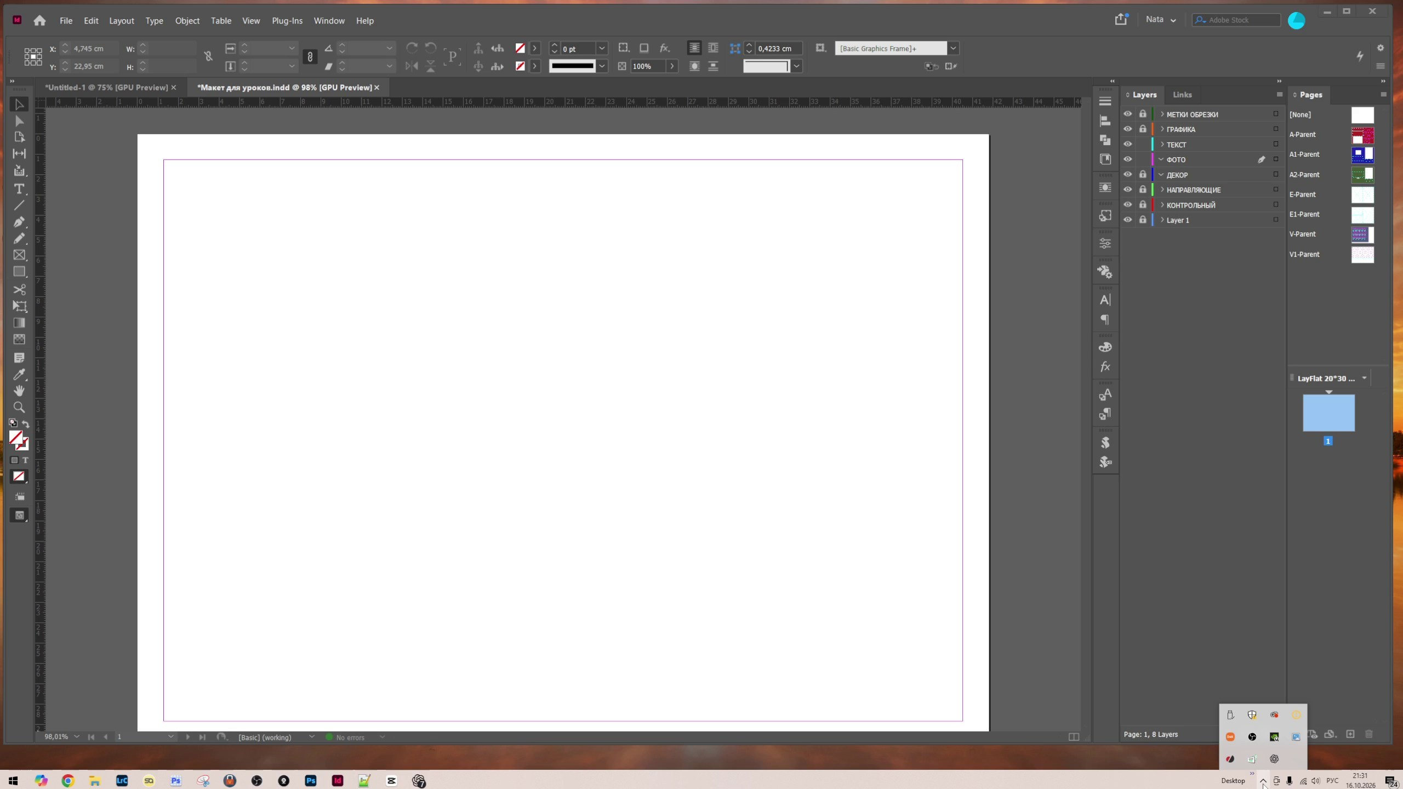Toggle visibility of МЕТКИ ОБРЕЗКИ layer

click(x=1127, y=114)
